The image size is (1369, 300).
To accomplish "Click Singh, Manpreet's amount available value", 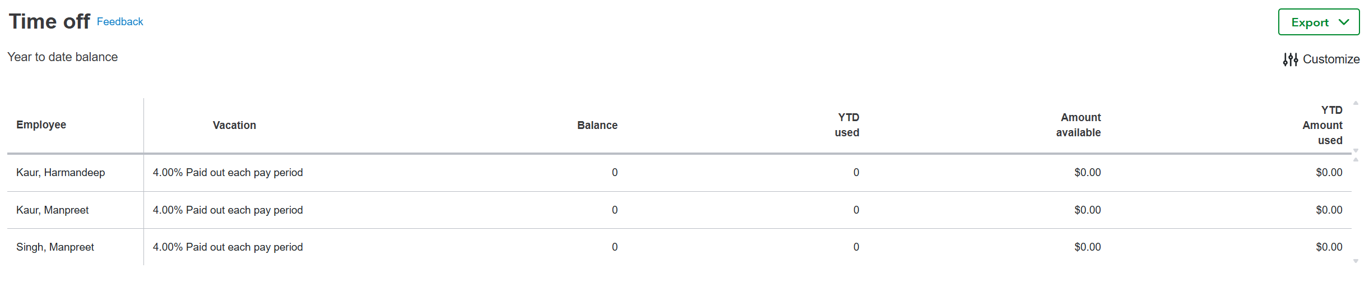I will tap(1087, 247).
